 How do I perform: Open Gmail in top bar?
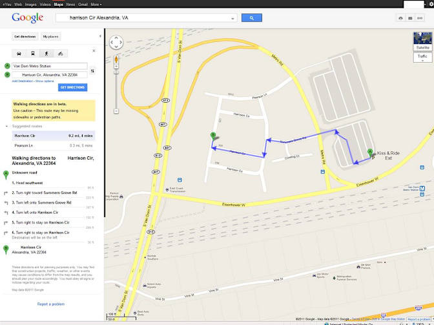[x=83, y=5]
